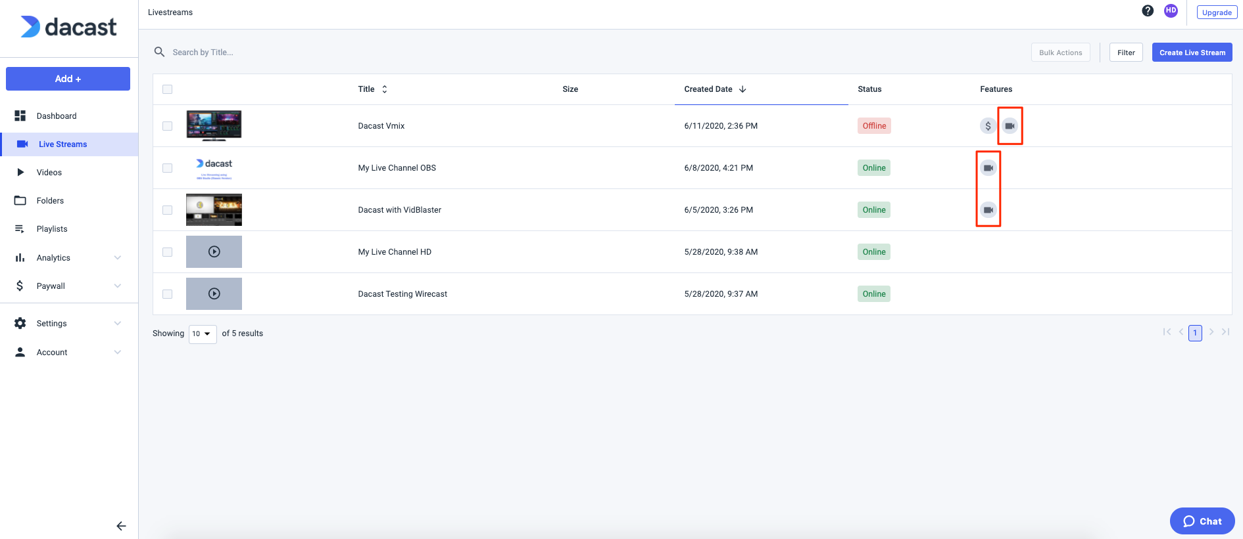1243x539 pixels.
Task: Go to the first page of results
Action: coord(1167,332)
